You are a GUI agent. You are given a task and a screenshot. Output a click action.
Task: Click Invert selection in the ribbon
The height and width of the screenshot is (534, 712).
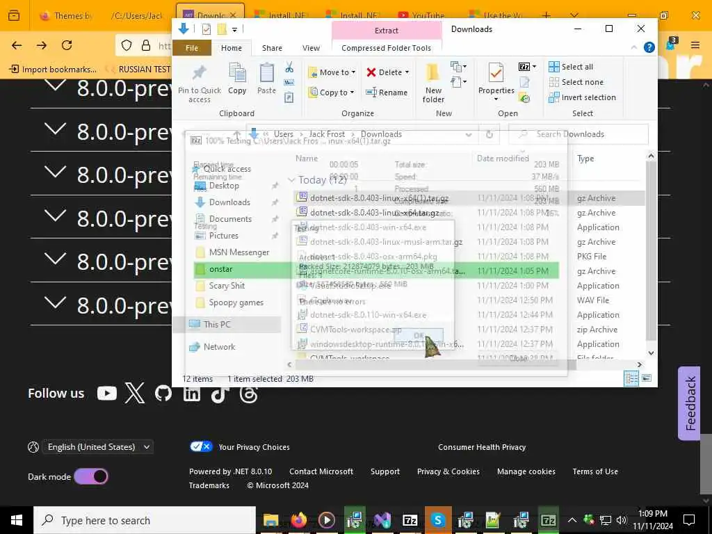coord(582,97)
